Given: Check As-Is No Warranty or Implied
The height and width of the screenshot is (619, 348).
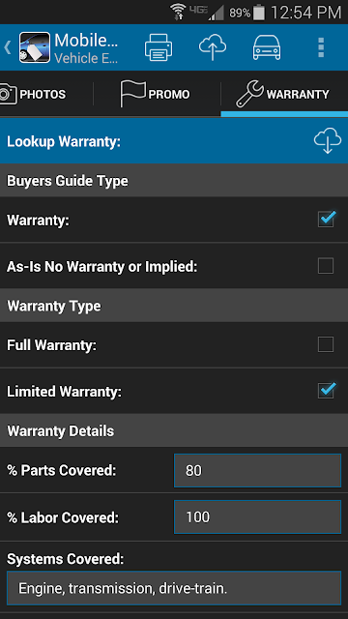Looking at the screenshot, I should coord(326,266).
